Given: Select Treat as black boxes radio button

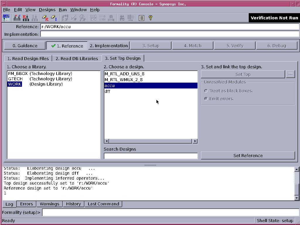Looking at the screenshot, I should [x=206, y=91].
